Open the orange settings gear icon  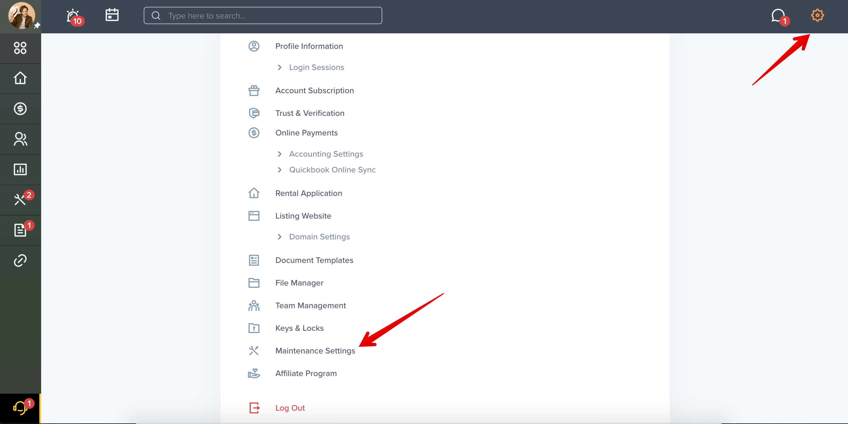click(817, 15)
